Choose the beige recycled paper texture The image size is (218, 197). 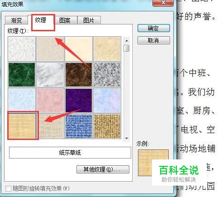click(x=50, y=49)
